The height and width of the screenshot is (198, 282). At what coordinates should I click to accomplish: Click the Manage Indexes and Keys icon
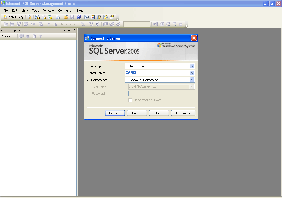[162, 24]
